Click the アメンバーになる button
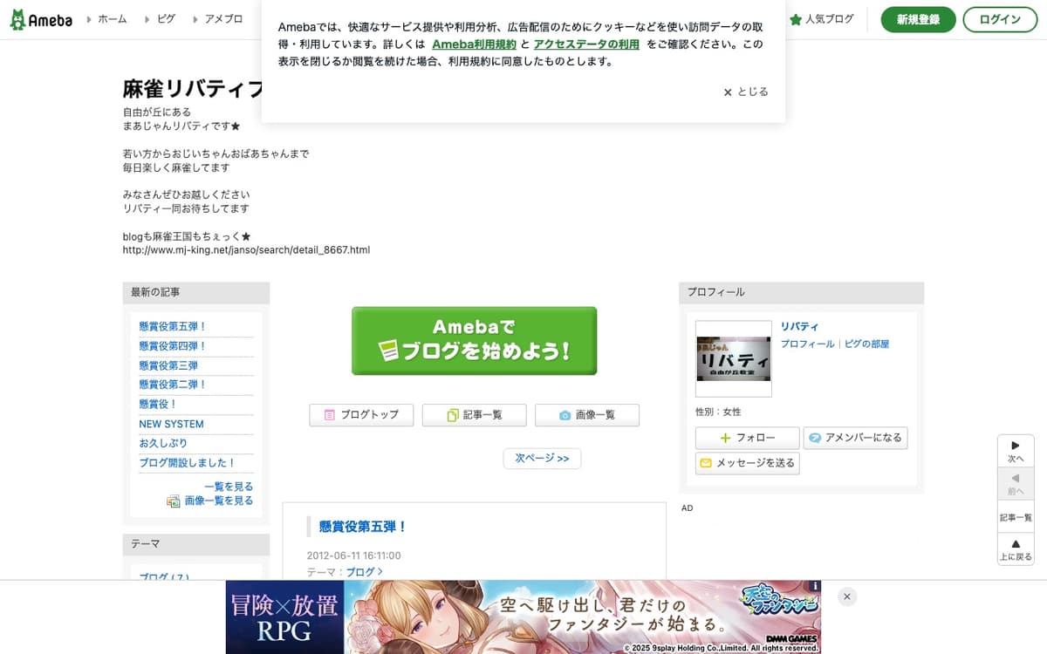Screen dimensions: 1047x654 855,438
